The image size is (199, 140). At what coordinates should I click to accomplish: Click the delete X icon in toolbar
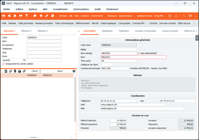point(52,15)
